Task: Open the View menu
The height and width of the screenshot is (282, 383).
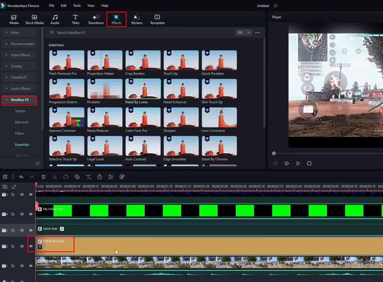Action: pyautogui.click(x=91, y=6)
